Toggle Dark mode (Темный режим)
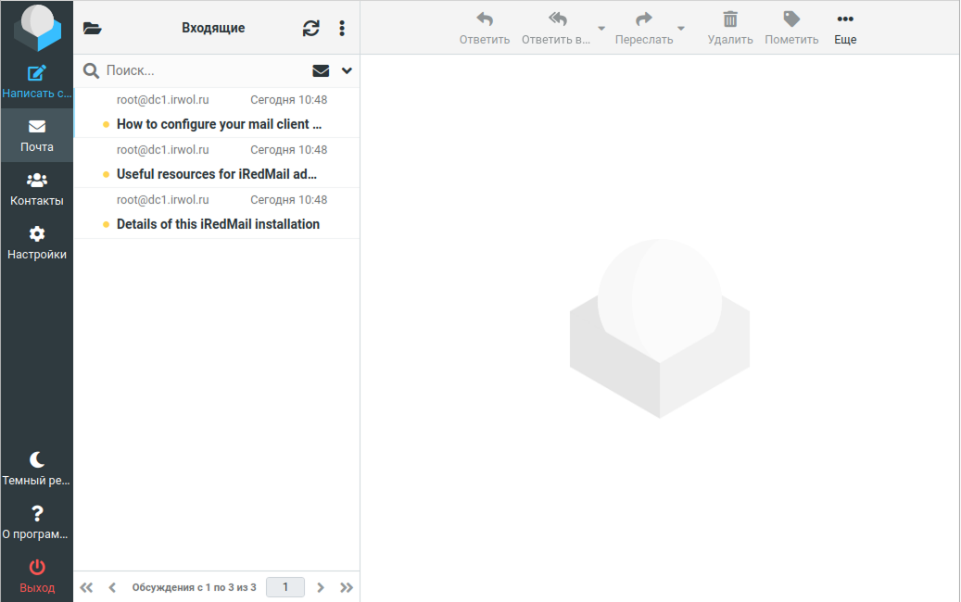The height and width of the screenshot is (602, 961). tap(37, 459)
